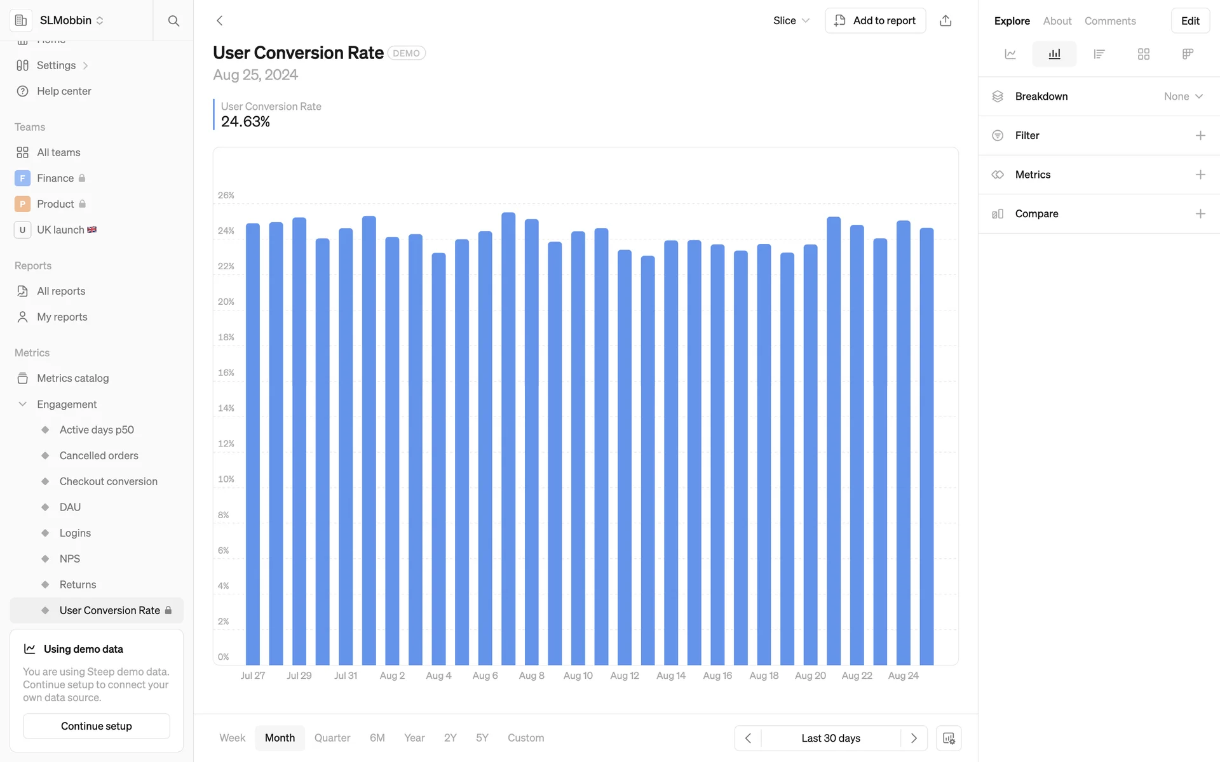Click the Add to report button
Screen dimensions: 1220x762
click(x=875, y=20)
